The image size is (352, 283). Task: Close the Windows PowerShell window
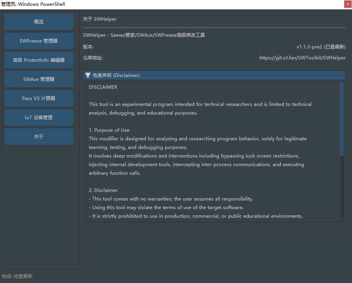point(348,4)
